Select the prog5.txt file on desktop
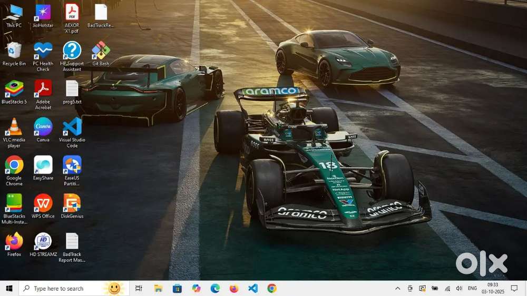The height and width of the screenshot is (296, 527). 72,89
